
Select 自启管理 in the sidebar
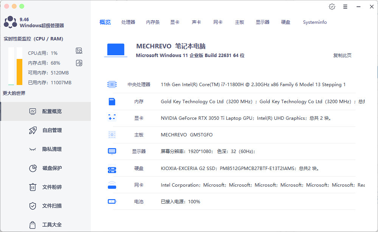(45, 130)
